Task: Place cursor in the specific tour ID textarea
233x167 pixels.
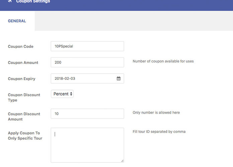Action: click(x=87, y=145)
